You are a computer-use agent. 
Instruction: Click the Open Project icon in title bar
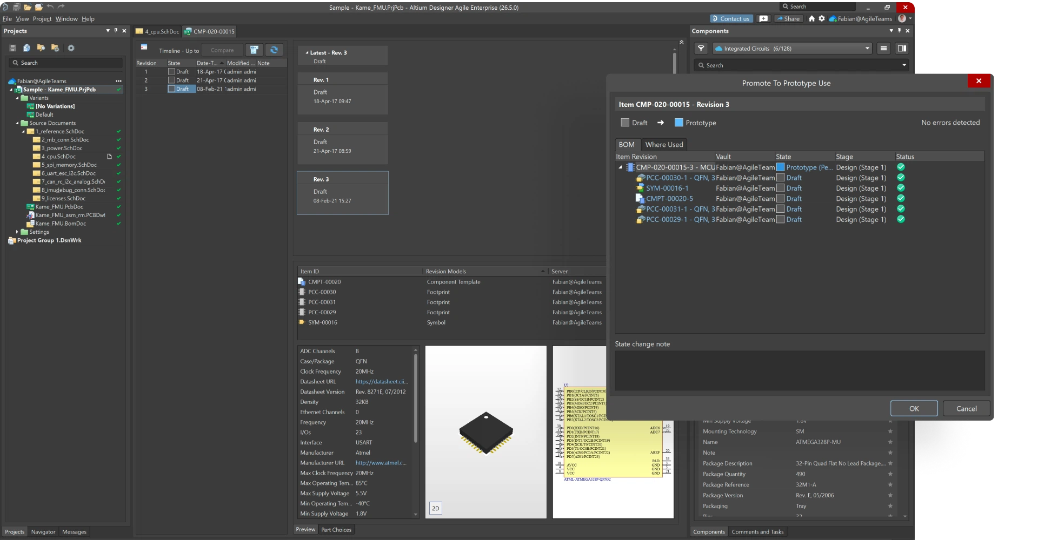39,7
